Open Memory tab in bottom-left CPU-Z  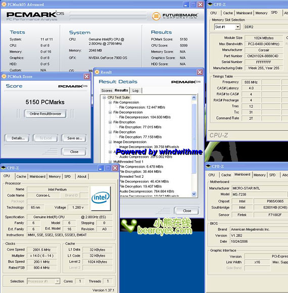[55, 177]
